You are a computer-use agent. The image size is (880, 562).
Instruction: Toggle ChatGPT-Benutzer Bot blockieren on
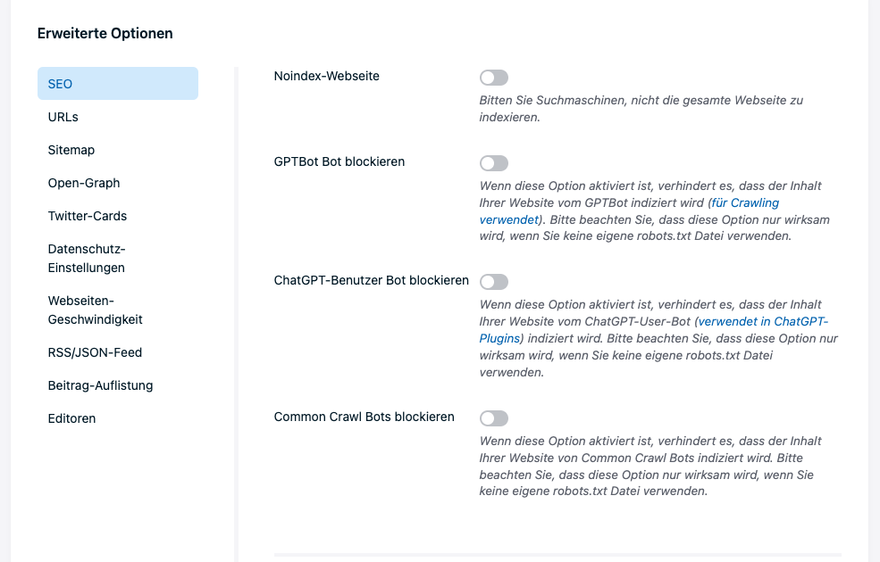(493, 282)
